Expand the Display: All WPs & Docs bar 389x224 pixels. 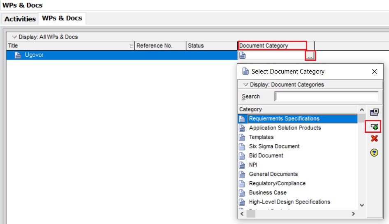pyautogui.click(x=15, y=37)
